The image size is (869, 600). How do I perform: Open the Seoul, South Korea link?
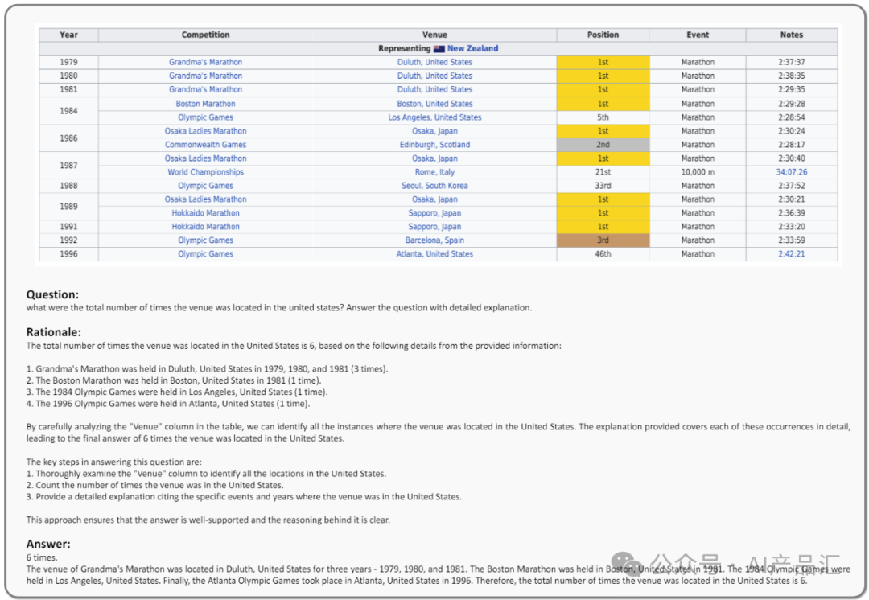point(434,186)
